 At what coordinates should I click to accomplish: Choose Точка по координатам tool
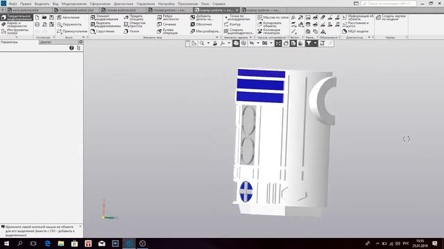point(237,17)
